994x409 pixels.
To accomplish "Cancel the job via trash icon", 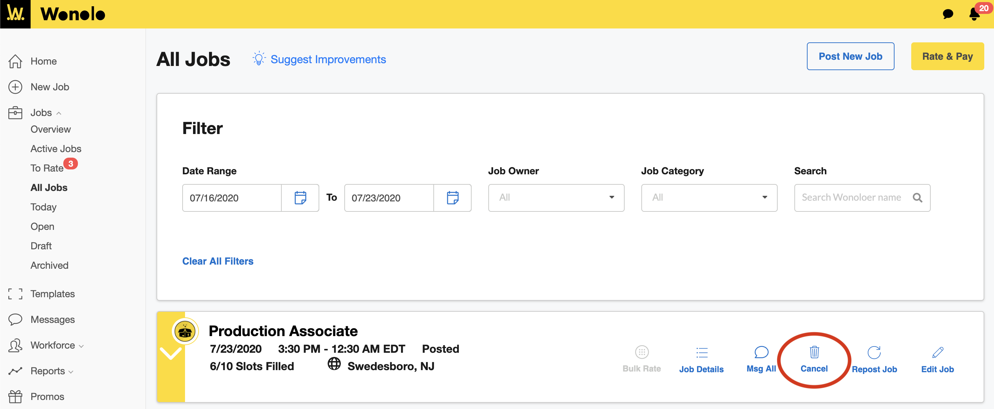I will [814, 352].
